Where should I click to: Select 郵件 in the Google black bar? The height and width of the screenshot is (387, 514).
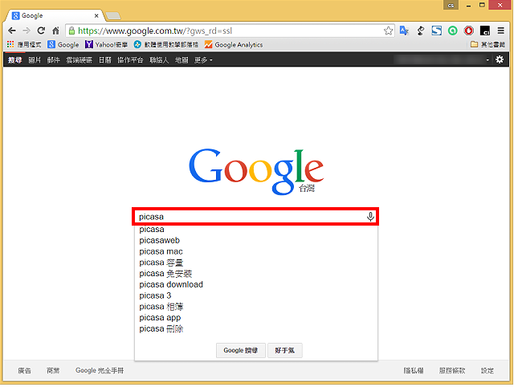(54, 60)
